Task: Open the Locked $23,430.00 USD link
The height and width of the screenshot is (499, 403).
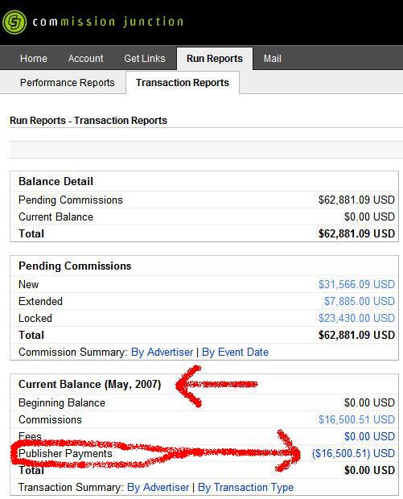Action: [356, 318]
